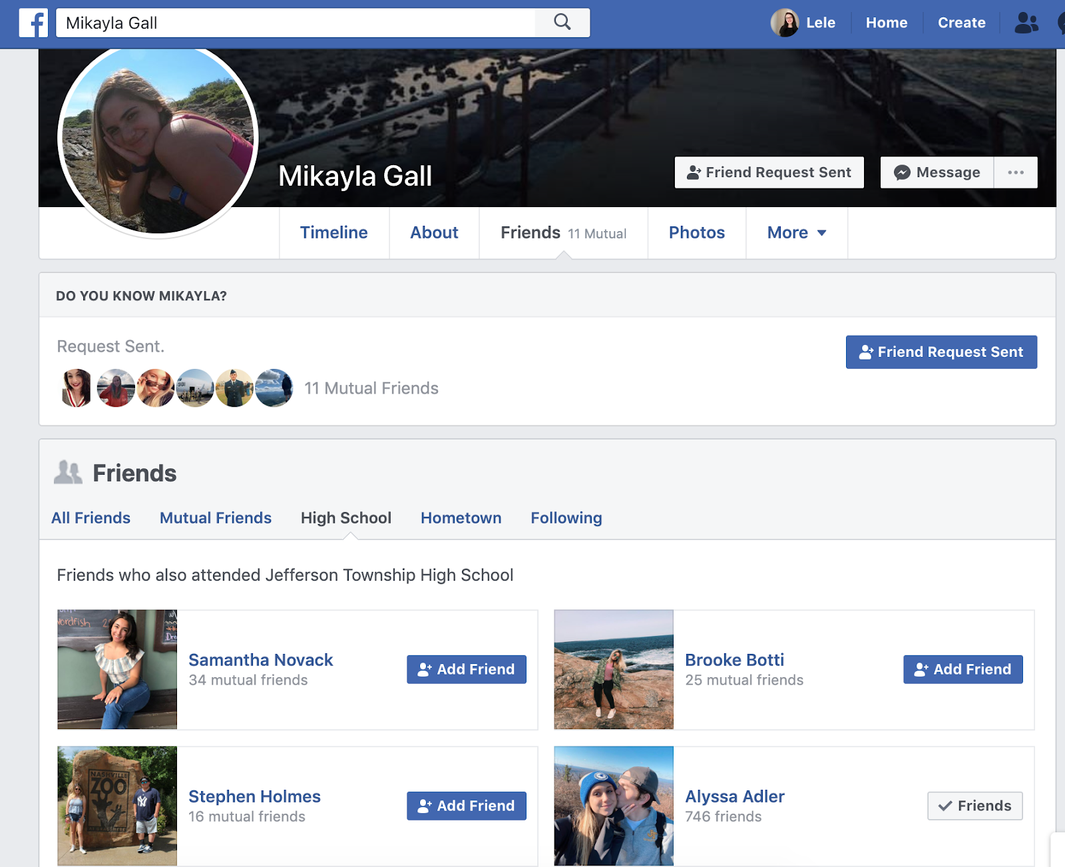
Task: Click the blue Friend Request Sent button
Action: coord(941,352)
